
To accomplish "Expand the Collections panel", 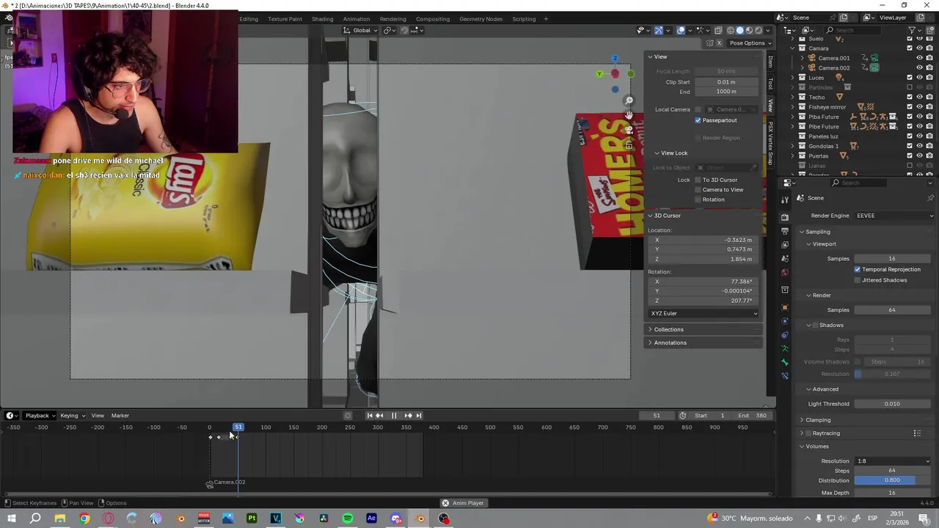I will [x=668, y=329].
